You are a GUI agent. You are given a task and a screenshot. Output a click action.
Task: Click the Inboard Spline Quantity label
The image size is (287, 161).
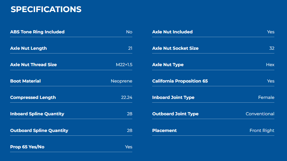(x=37, y=114)
